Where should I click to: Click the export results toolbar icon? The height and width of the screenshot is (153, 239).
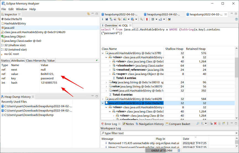coord(160,19)
